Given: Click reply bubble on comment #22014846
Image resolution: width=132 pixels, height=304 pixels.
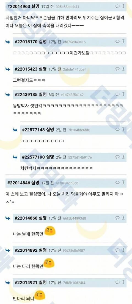Looking at the screenshot, I should pos(117,183).
